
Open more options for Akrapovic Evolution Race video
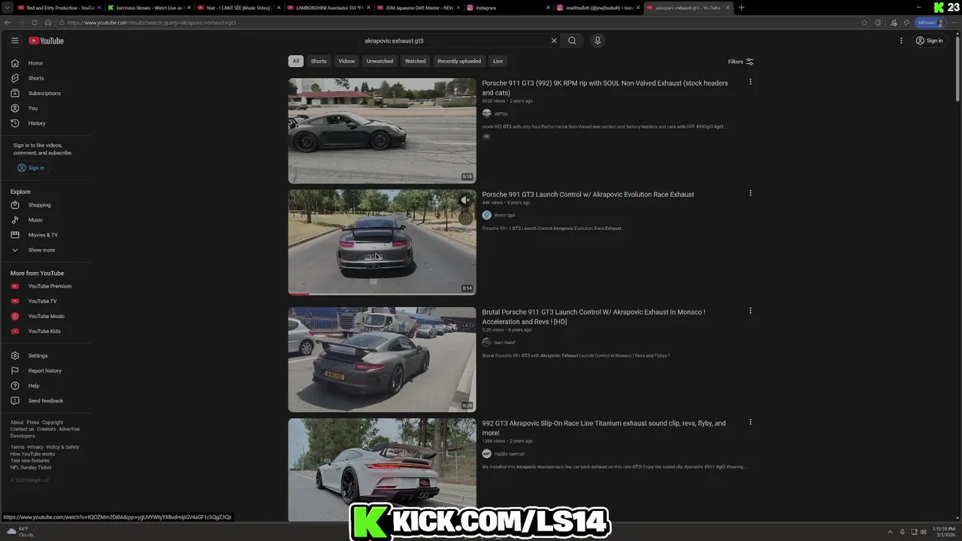coord(750,193)
